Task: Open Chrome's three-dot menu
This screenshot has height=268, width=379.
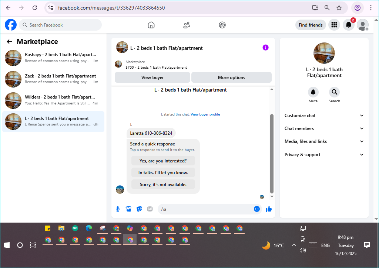Action: tap(371, 8)
